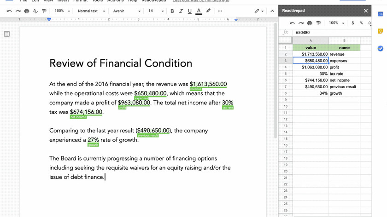Click the left indent ruler marker
The width and height of the screenshot is (387, 217).
coord(49,19)
